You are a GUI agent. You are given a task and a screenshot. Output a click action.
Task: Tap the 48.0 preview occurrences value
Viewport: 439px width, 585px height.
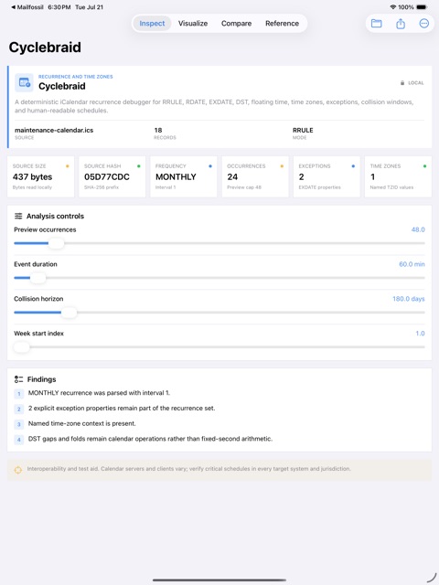[x=418, y=229]
